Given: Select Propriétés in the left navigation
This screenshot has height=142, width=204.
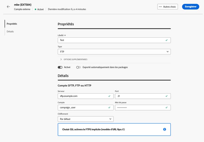Looking at the screenshot, I should [x=12, y=24].
